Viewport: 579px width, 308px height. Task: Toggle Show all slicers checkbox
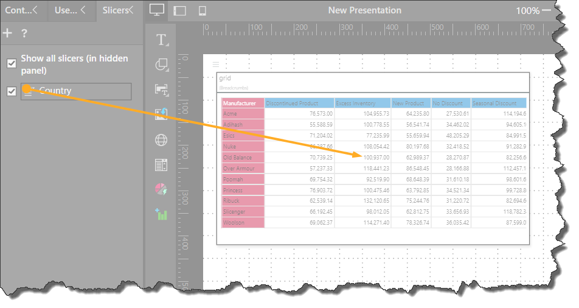(x=12, y=63)
